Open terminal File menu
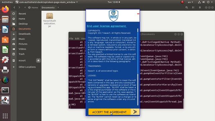The height and width of the screenshot is (121, 215). click(71, 39)
